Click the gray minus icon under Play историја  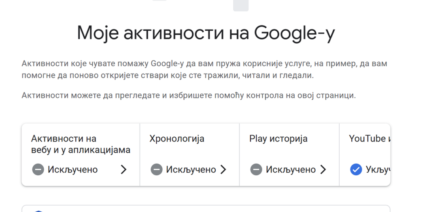256,170
